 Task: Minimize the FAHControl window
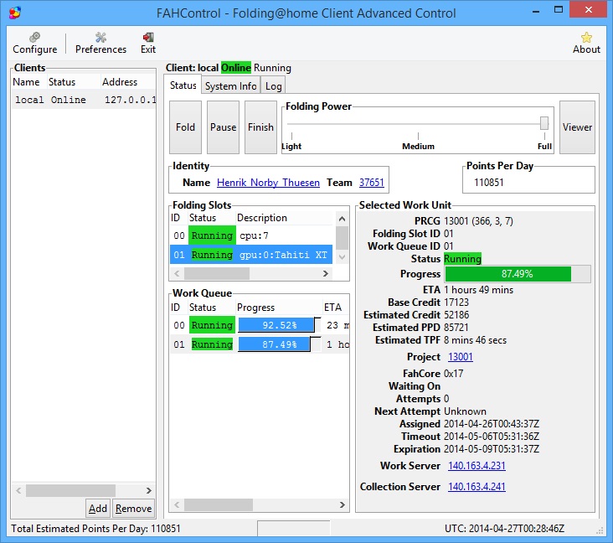(x=536, y=10)
